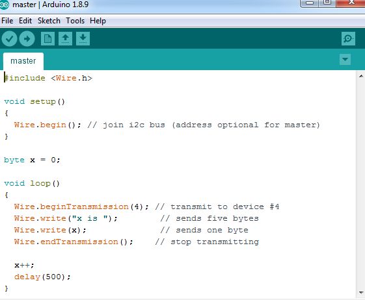Open the tab options dropdown arrow

point(345,60)
